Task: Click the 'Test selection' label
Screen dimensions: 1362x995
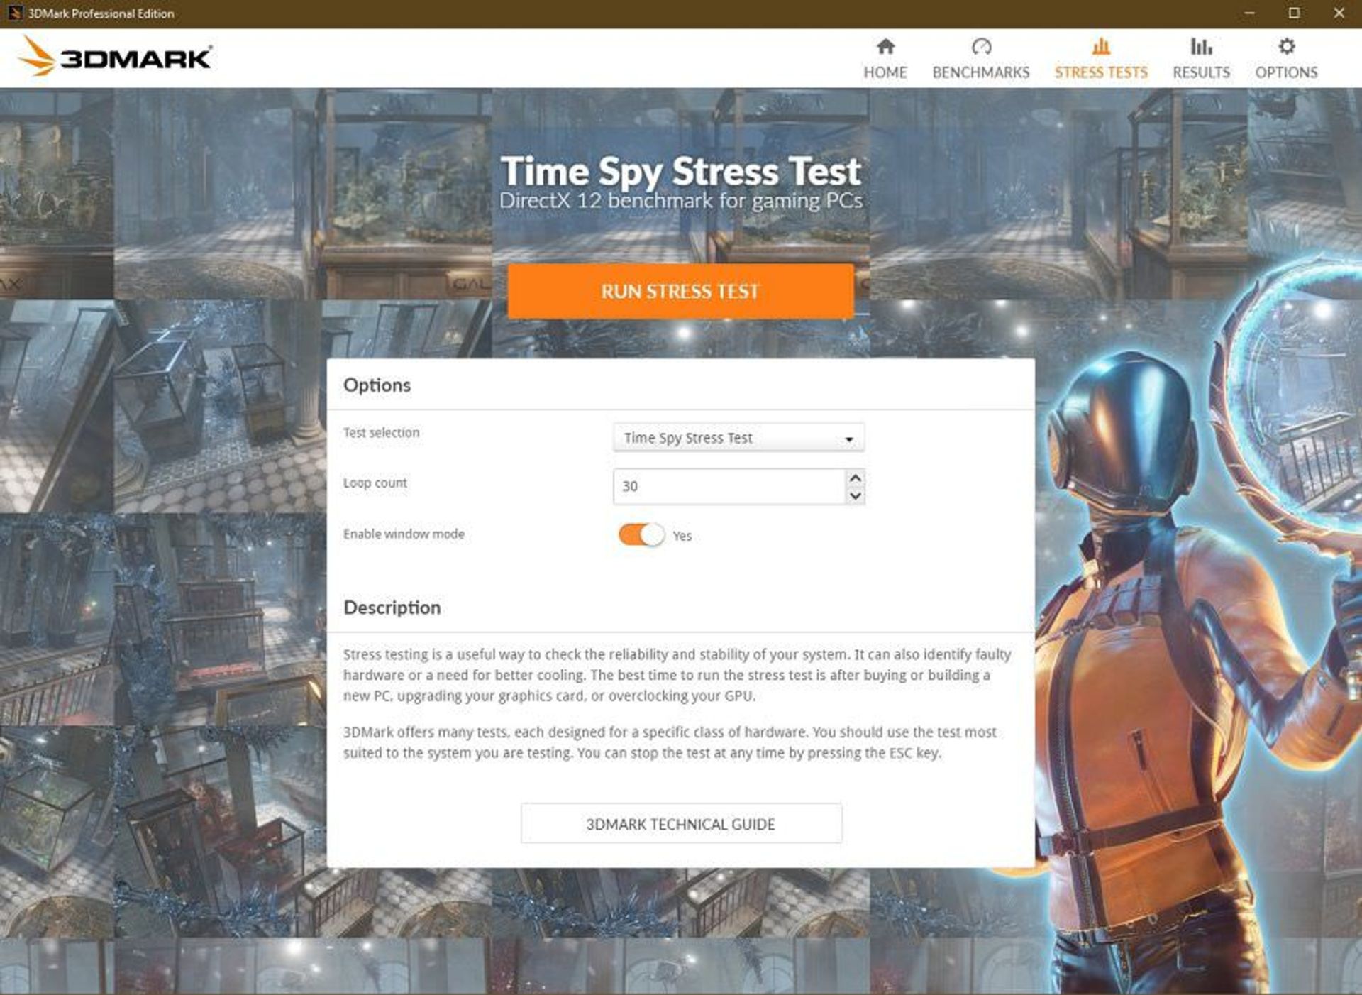Action: [381, 432]
